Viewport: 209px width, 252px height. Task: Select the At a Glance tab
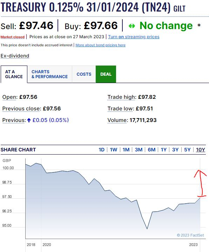coord(14,74)
